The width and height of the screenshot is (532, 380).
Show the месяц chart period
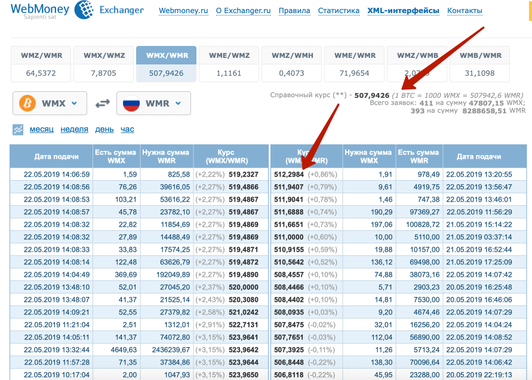tap(42, 129)
